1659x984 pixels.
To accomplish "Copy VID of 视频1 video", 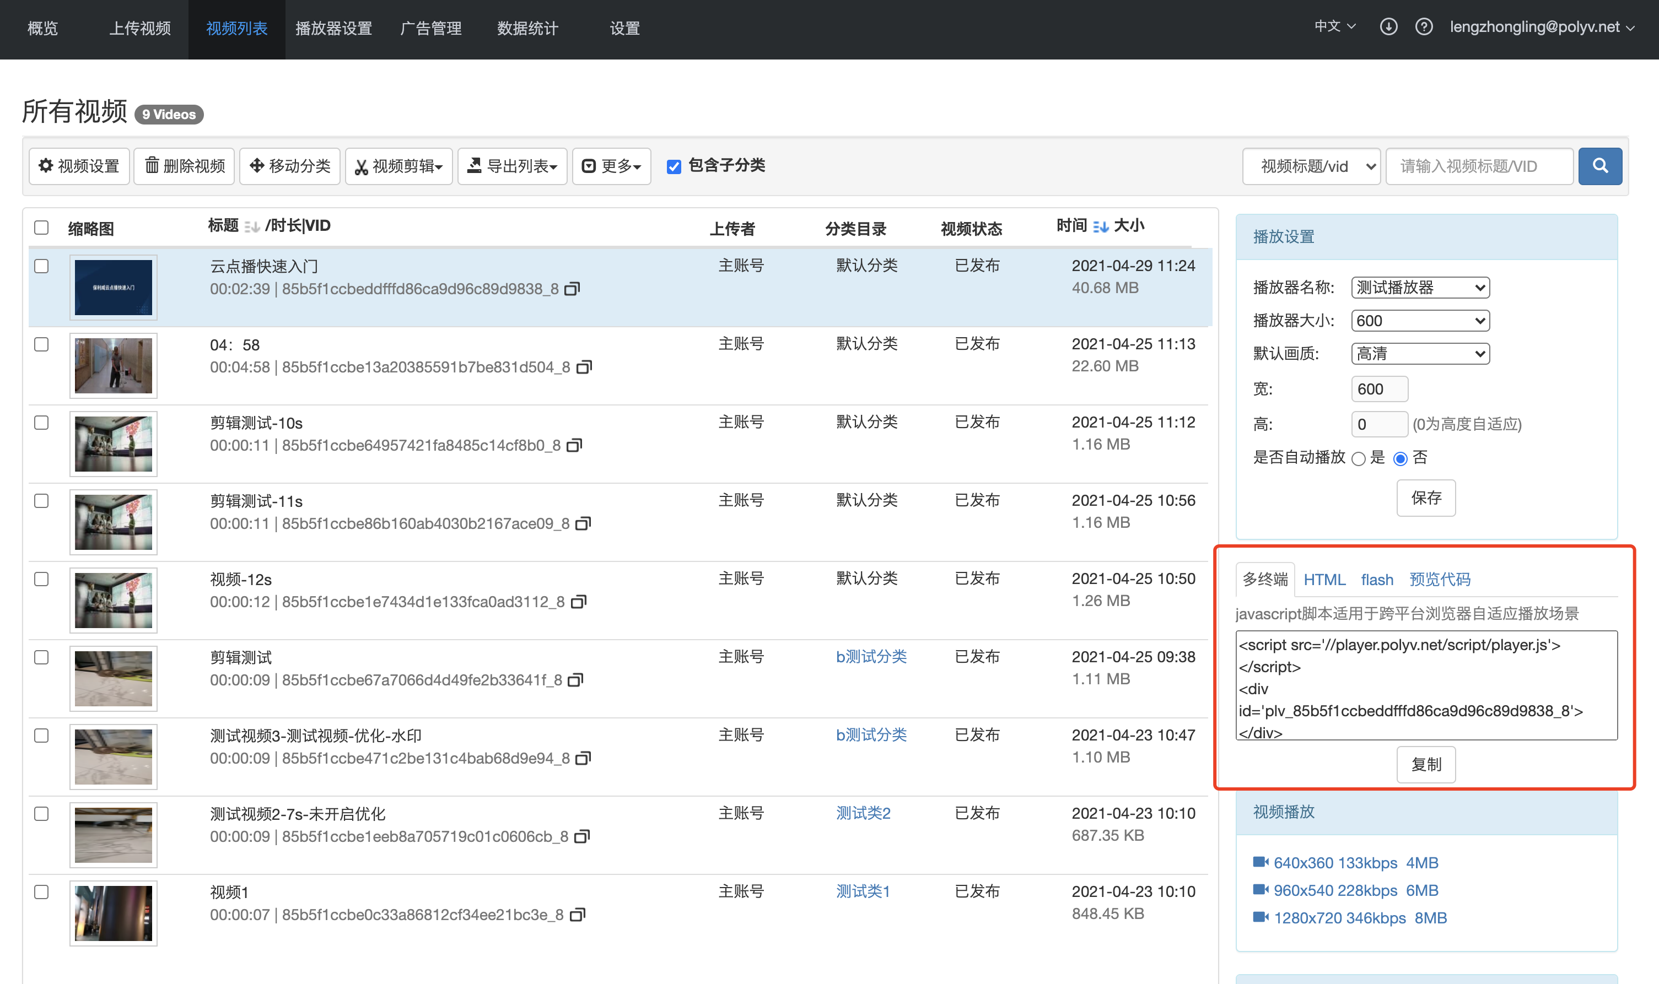I will click(578, 915).
